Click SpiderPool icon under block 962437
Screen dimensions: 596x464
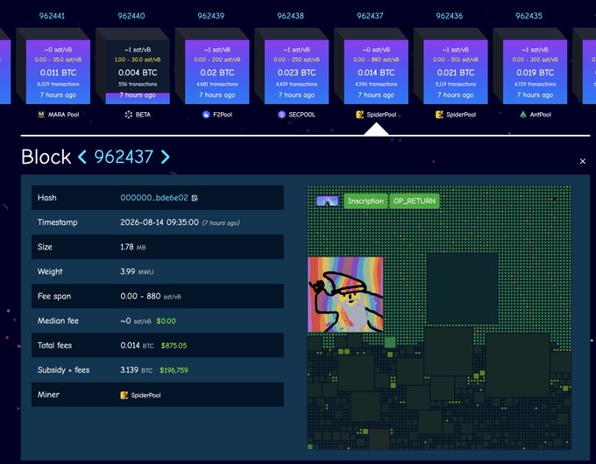[359, 115]
